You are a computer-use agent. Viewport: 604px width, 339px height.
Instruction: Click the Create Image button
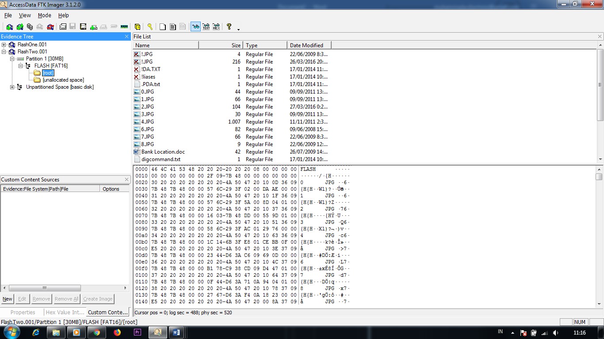click(x=98, y=299)
